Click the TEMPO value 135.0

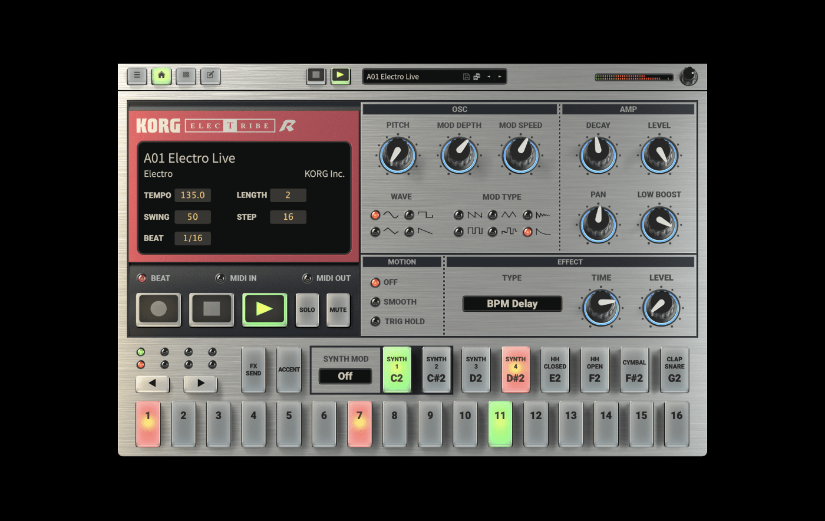(x=193, y=195)
